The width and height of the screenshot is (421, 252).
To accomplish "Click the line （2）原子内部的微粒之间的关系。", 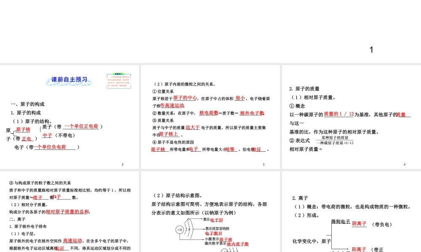I will coord(184,84).
